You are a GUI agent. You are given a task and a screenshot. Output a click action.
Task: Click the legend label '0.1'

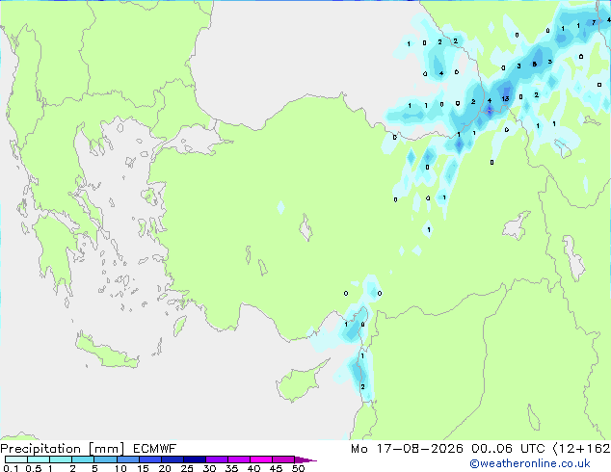pyautogui.click(x=11, y=468)
